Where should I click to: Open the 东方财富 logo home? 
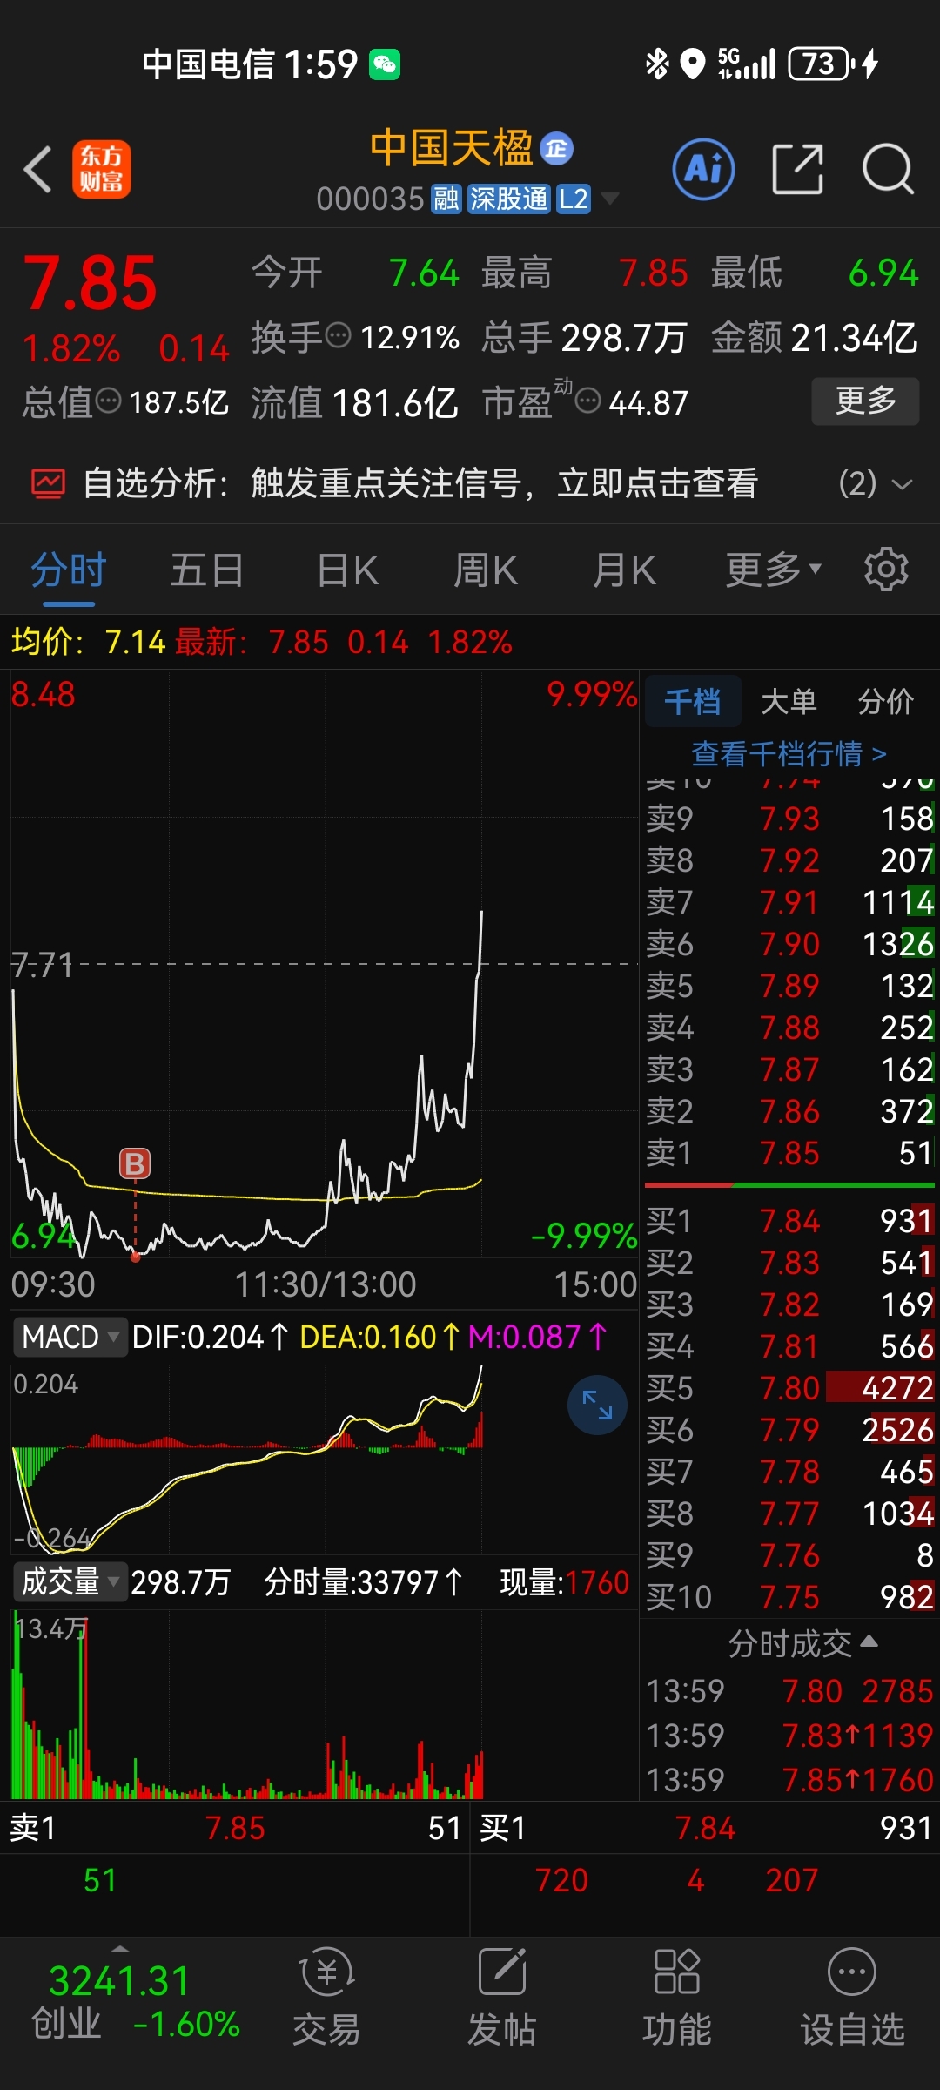[x=102, y=169]
